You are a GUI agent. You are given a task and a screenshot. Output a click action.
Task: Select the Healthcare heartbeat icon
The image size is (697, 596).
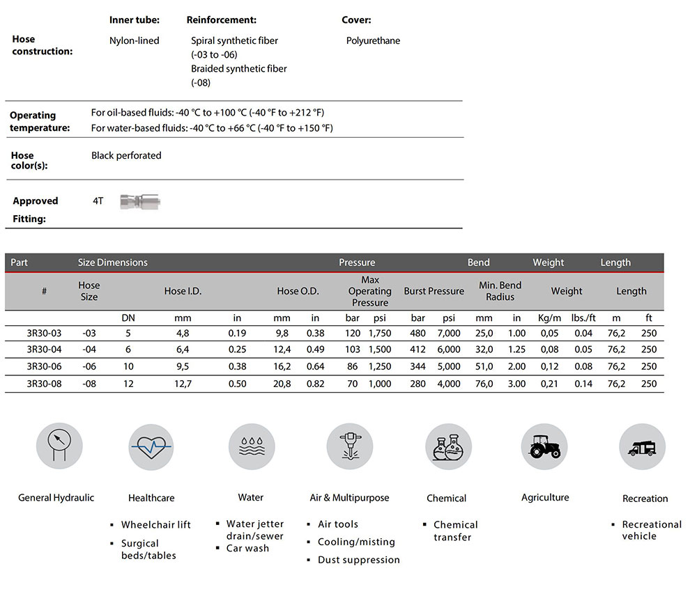point(151,446)
